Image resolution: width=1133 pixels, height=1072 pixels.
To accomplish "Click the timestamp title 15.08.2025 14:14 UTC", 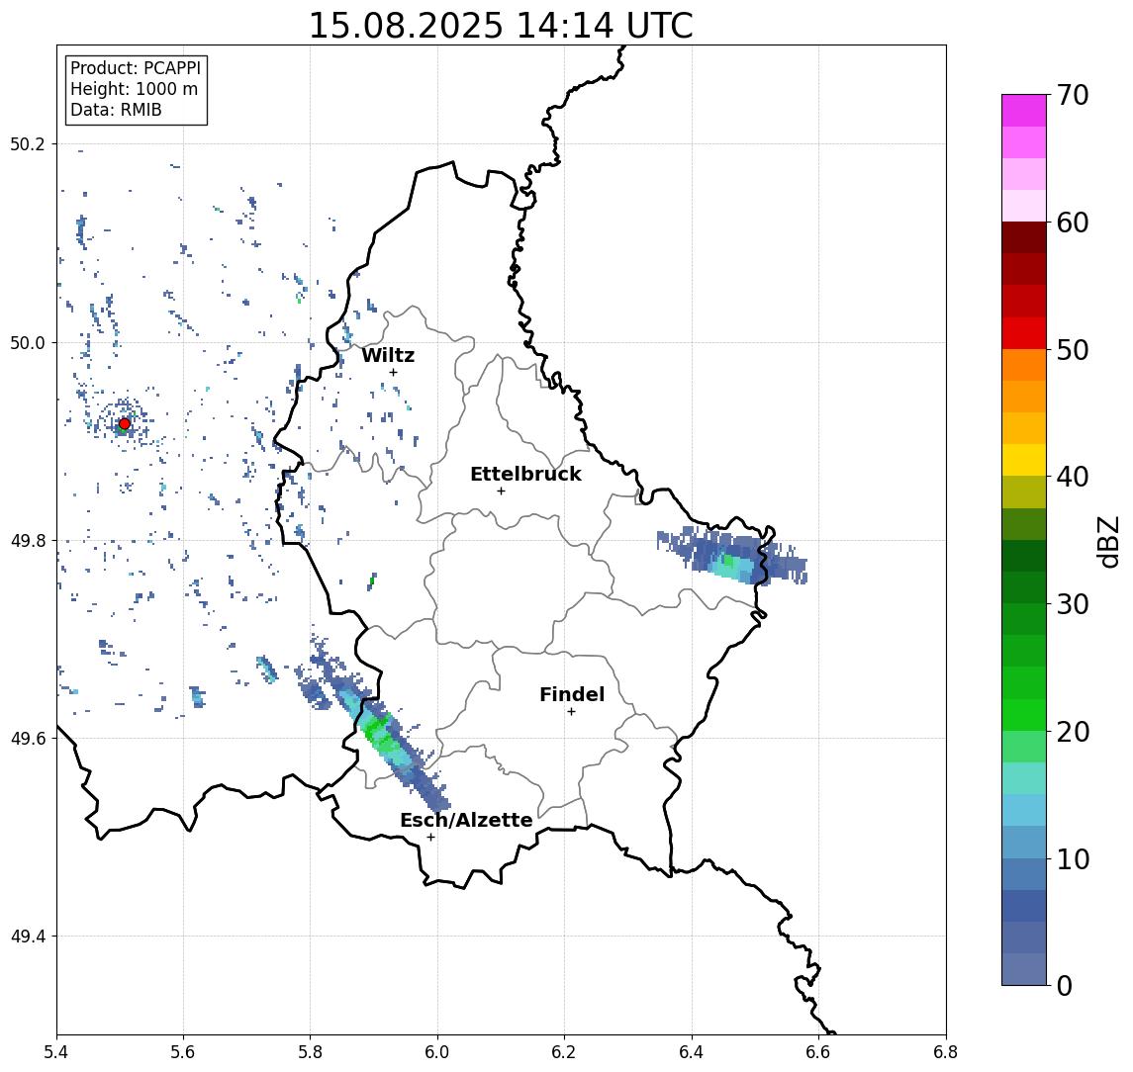I will pos(501,26).
